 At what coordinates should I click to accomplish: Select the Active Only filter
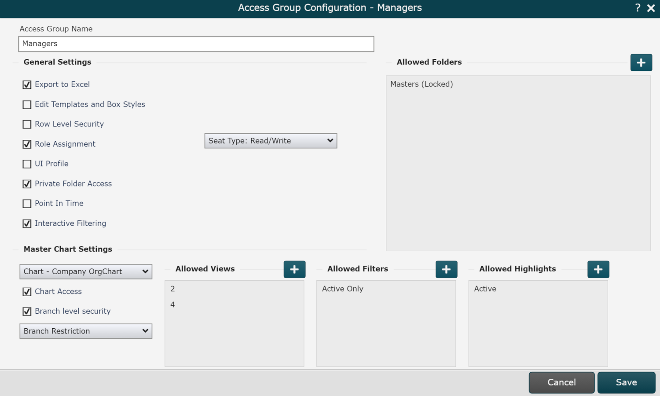[343, 289]
